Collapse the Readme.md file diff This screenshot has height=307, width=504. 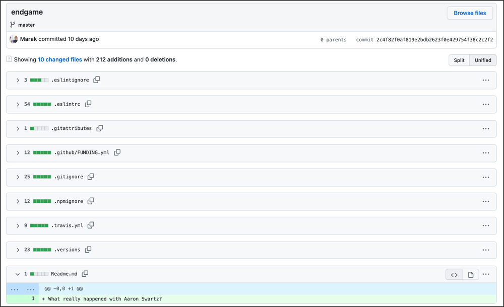click(x=18, y=274)
